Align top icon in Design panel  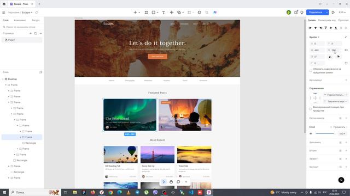click(326, 28)
